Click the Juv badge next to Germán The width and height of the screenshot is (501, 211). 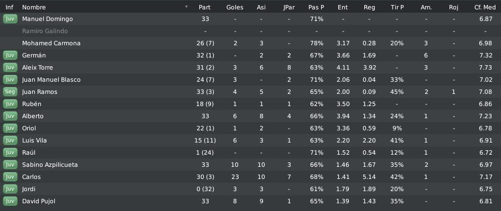(10, 55)
